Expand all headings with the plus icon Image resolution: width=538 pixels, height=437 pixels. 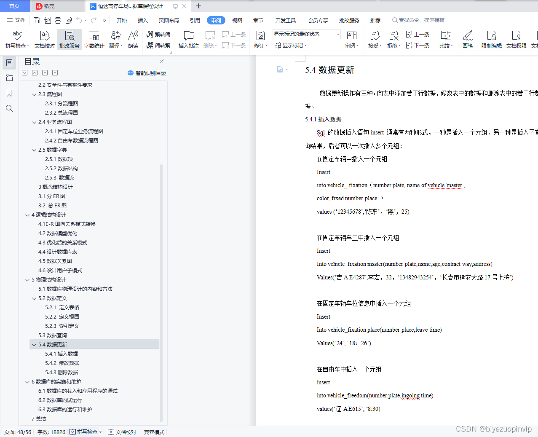click(45, 72)
